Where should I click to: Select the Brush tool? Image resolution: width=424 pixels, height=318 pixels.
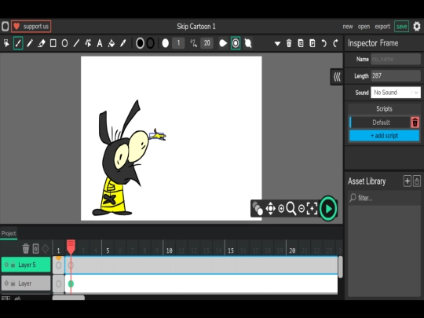click(x=18, y=43)
